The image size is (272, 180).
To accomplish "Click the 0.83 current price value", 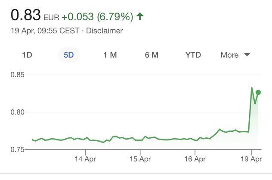I will (x=26, y=16).
